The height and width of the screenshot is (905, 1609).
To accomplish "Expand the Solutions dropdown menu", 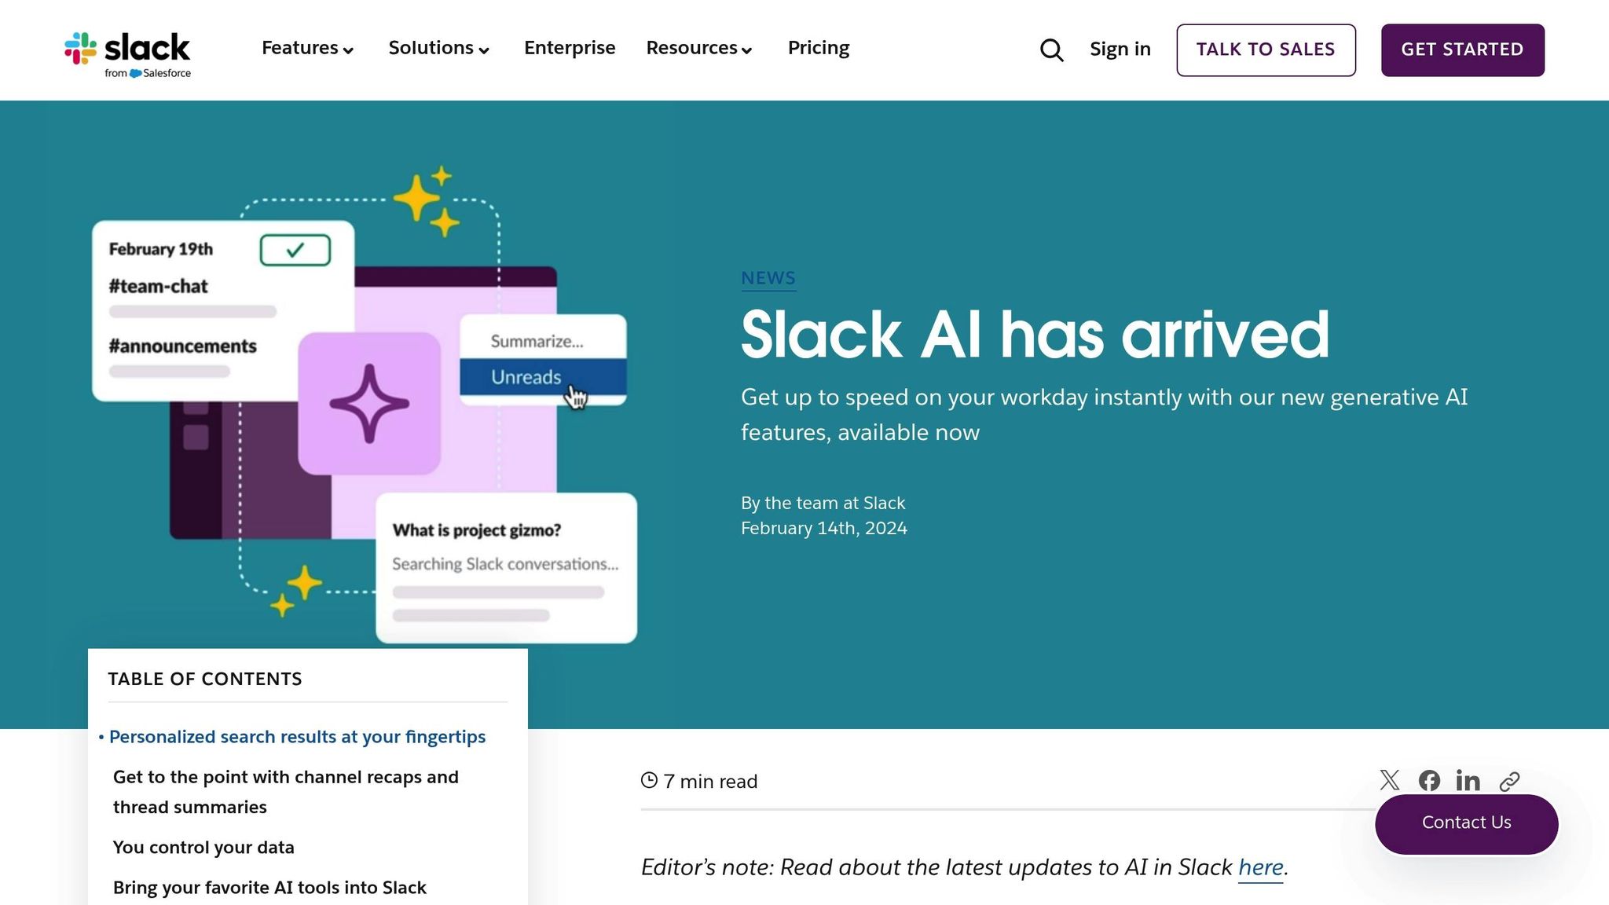I will point(439,48).
